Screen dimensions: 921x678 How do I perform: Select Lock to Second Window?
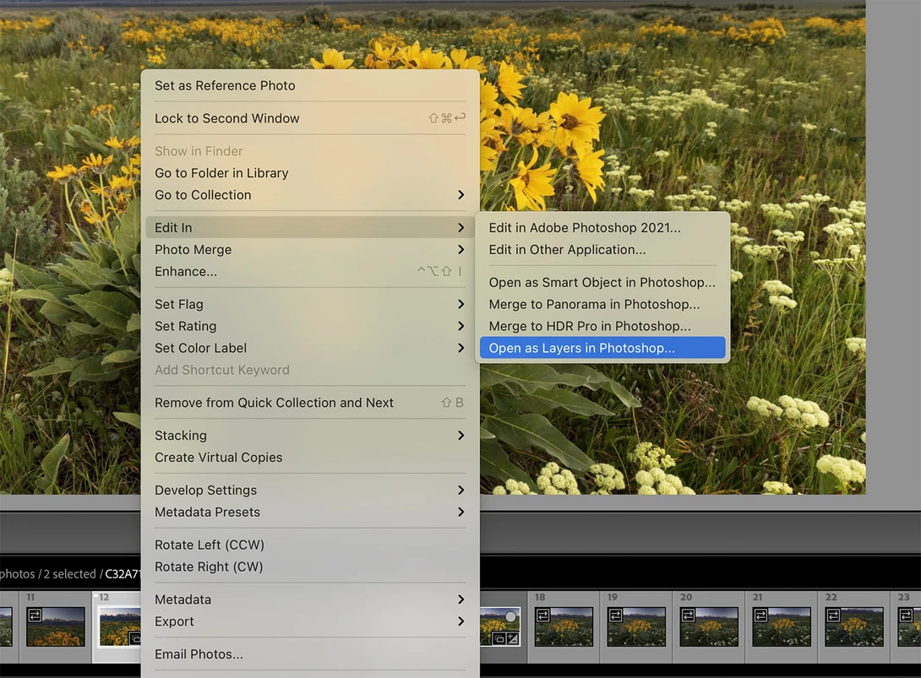pos(310,118)
